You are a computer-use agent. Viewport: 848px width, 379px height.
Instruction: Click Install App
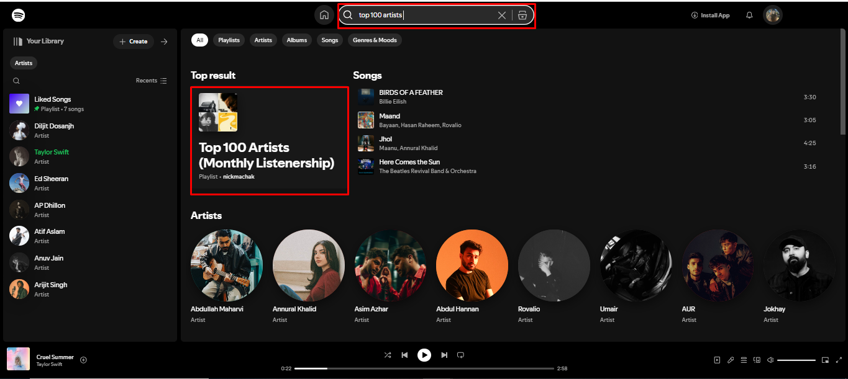click(x=710, y=15)
